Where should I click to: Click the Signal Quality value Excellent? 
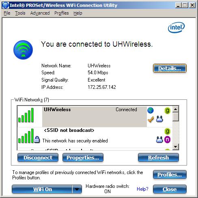click(x=97, y=80)
